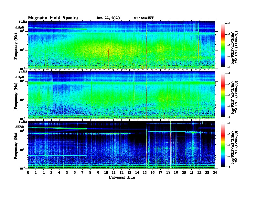
Task: Click the 10^0 frequency tick of dH/dt
Action: pyautogui.click(x=22, y=50)
